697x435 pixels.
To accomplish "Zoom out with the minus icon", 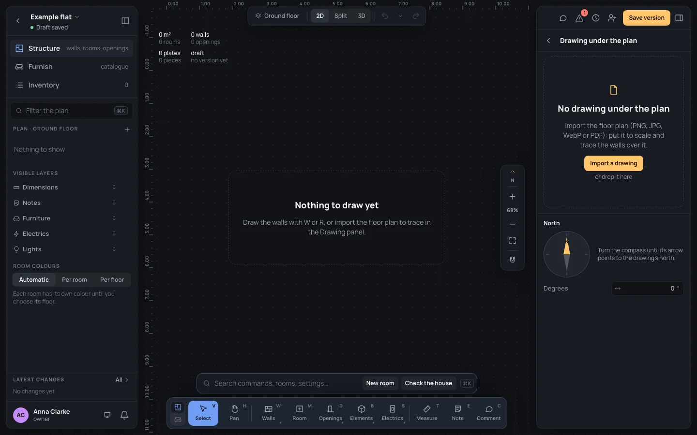I will tap(513, 224).
